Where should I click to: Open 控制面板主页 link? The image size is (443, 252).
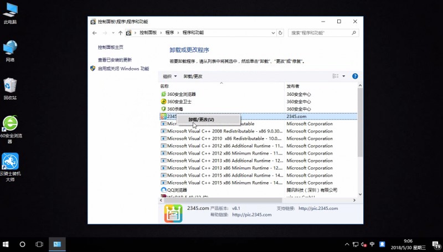110,47
